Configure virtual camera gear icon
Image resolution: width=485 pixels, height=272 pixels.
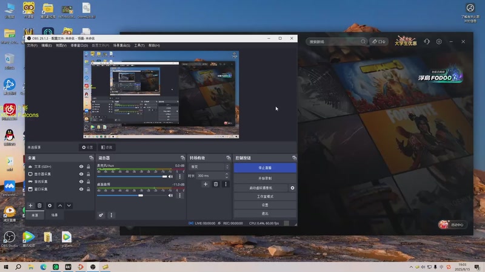coord(292,188)
